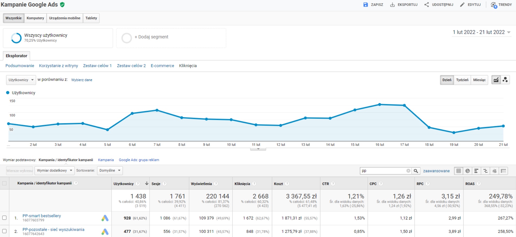
Task: Click the Edytuj pencil icon
Action: coord(462,5)
